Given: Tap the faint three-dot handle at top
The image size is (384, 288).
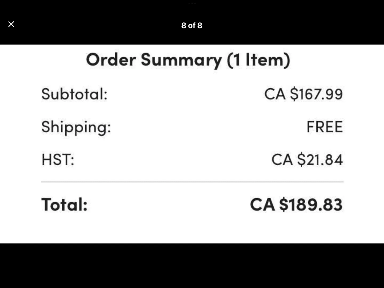Looking at the screenshot, I should point(192,3).
